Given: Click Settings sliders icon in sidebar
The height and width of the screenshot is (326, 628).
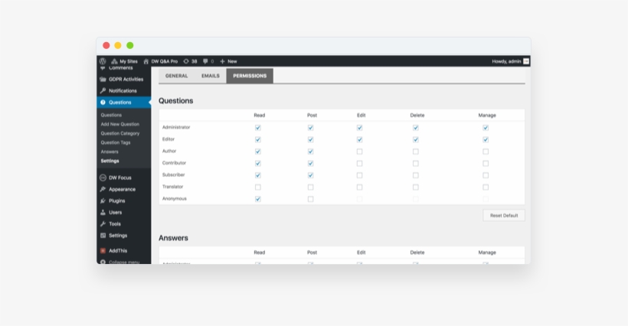Looking at the screenshot, I should (x=103, y=236).
